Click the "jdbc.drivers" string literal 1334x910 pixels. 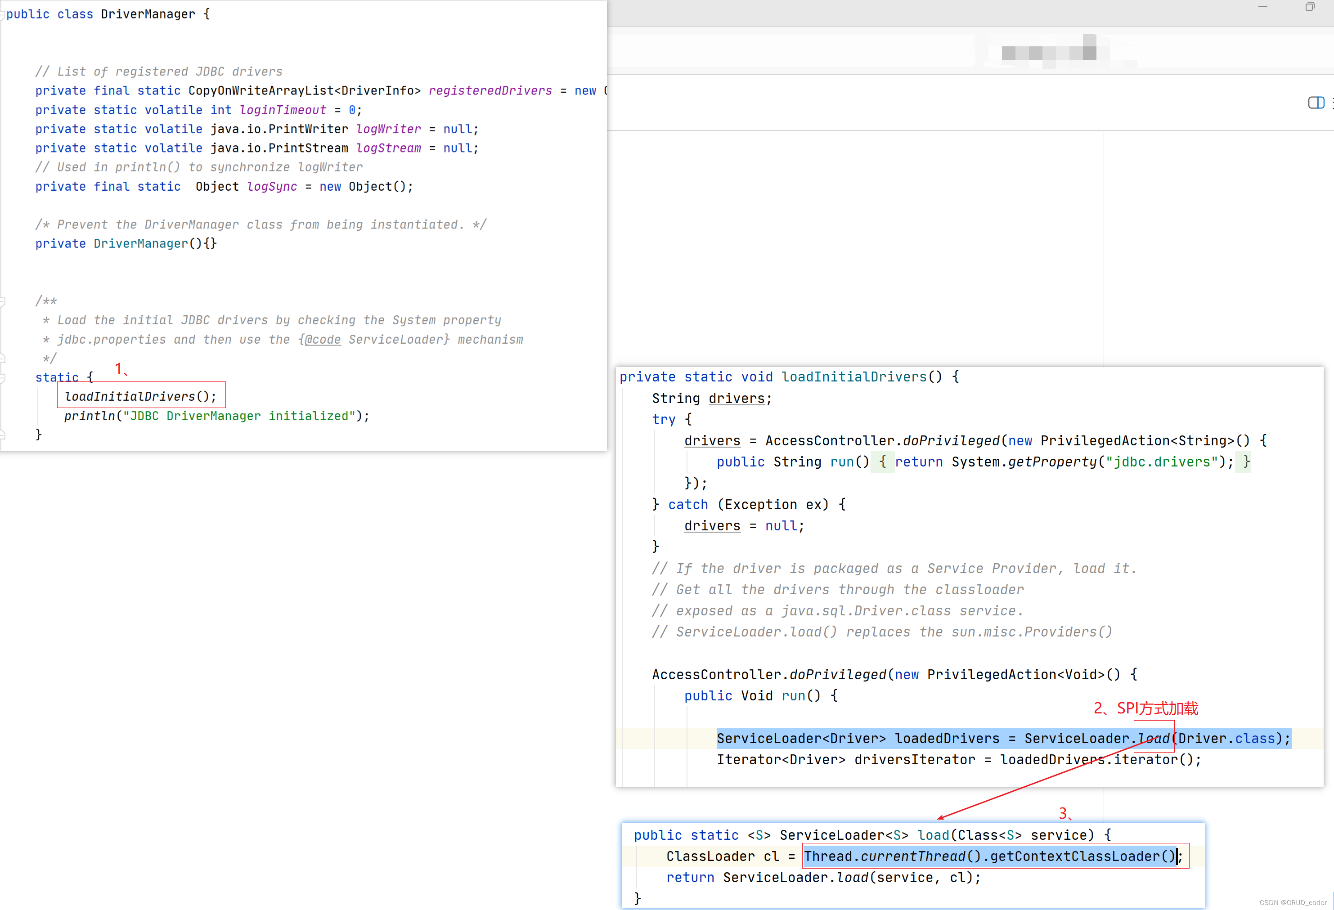1160,462
